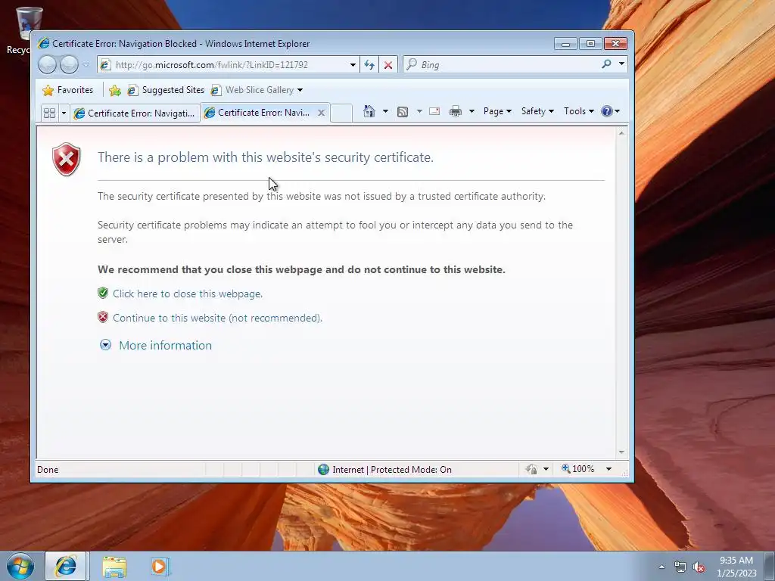
Task: Show hidden system tray icons
Action: pyautogui.click(x=661, y=567)
